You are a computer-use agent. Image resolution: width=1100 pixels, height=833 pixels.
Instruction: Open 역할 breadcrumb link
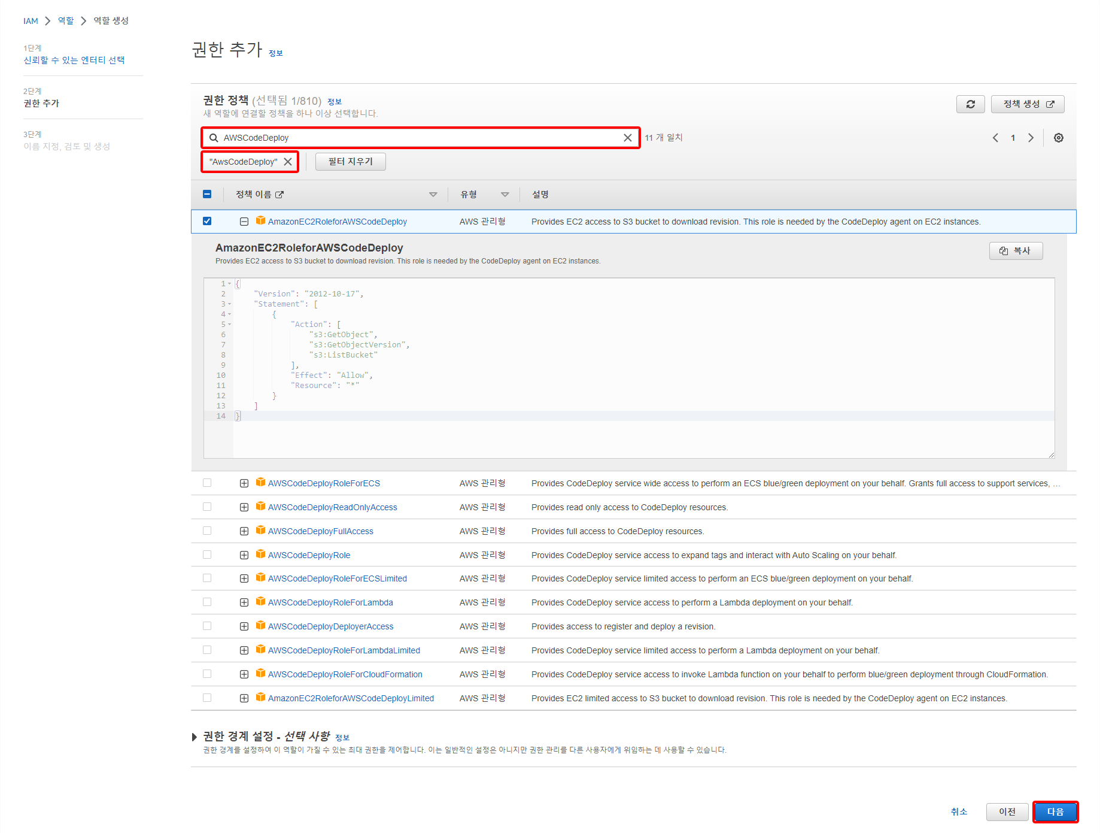tap(66, 21)
